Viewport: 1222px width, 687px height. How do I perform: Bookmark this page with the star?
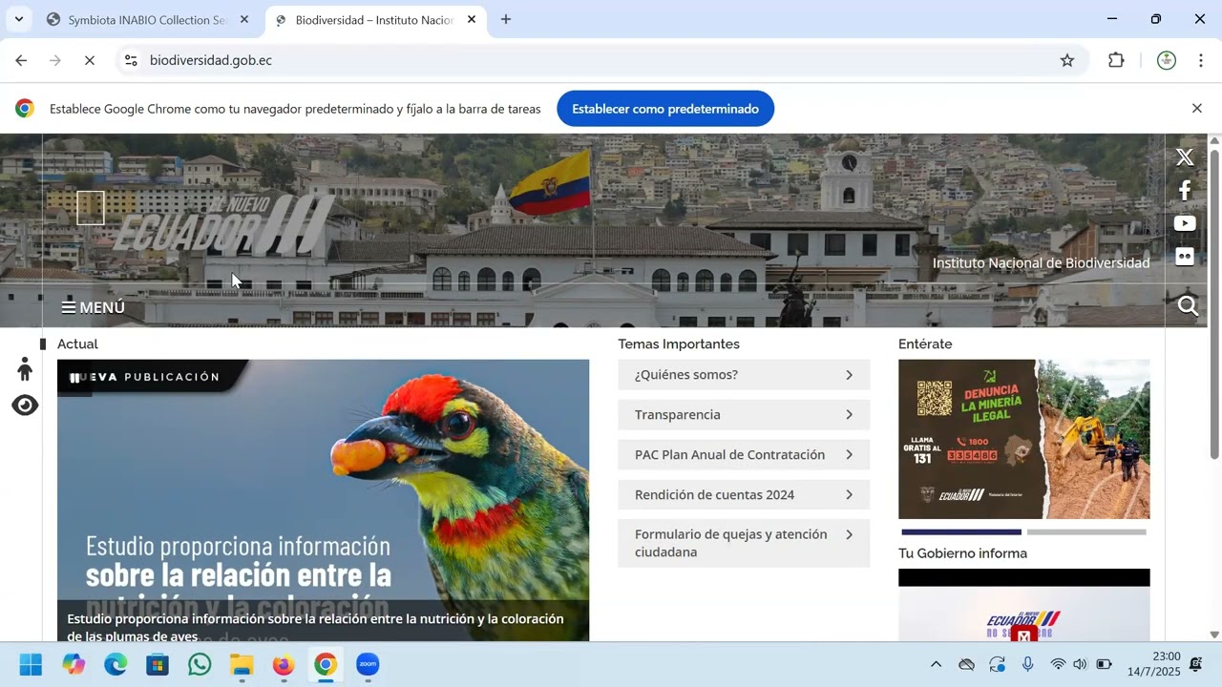pyautogui.click(x=1066, y=60)
